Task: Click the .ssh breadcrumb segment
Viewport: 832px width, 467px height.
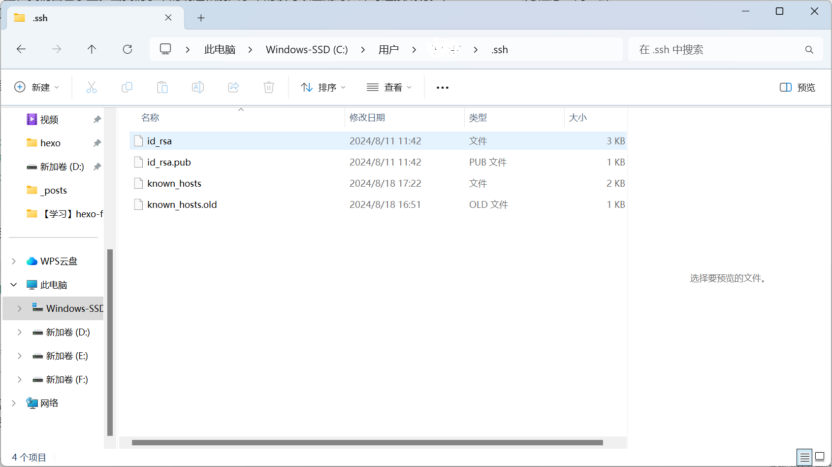Action: click(499, 50)
